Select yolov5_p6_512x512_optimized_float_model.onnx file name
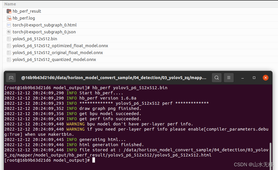The width and height of the screenshot is (278, 170). (60, 46)
